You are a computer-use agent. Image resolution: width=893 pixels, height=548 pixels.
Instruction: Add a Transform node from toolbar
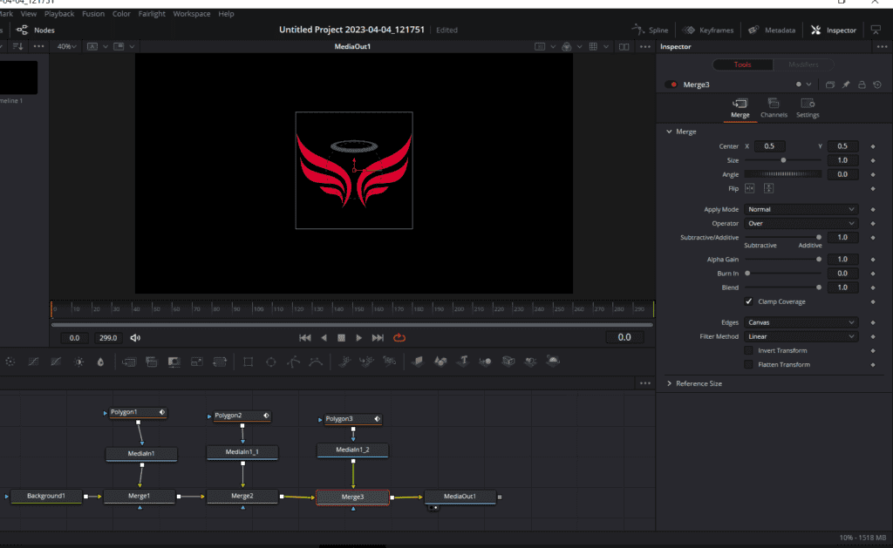219,362
